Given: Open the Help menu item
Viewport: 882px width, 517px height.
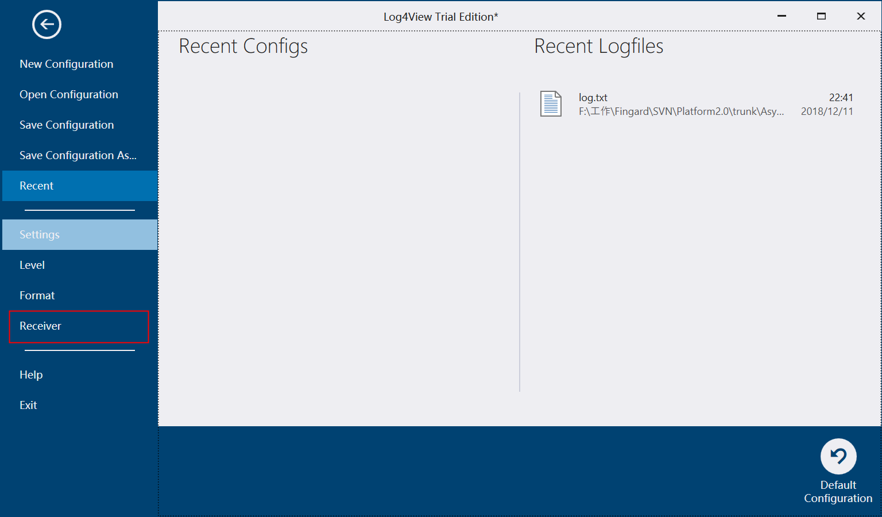Looking at the screenshot, I should point(30,375).
